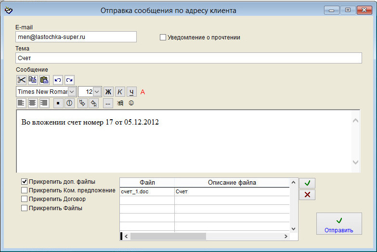Click down arrow of attachments table scrollbar
Viewport: 377px width, 252px height.
[294, 228]
